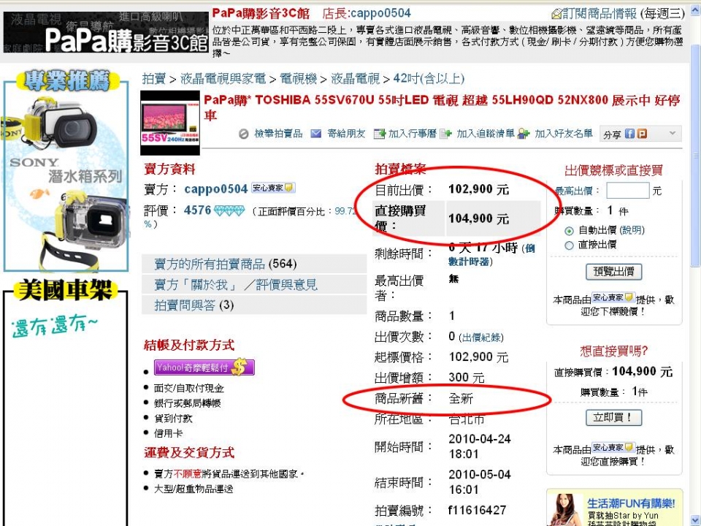The height and width of the screenshot is (526, 701).
Task: Click the 安心賣家 badge in the buy-now box
Action: 613,447
